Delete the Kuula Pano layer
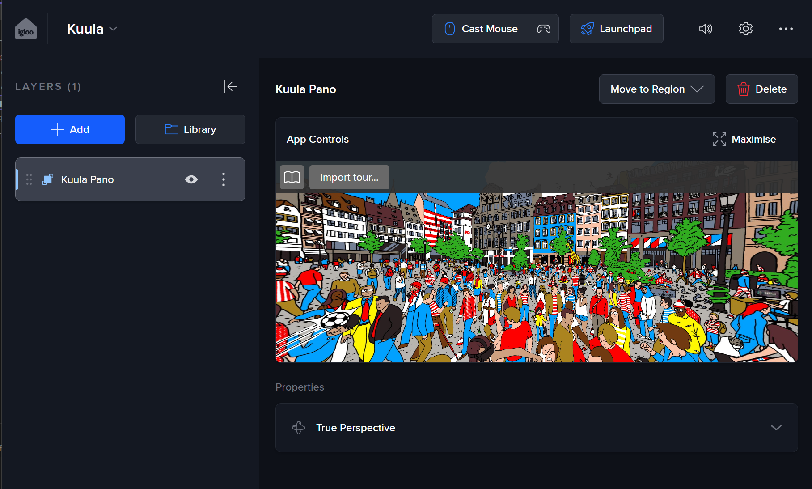 click(x=761, y=89)
